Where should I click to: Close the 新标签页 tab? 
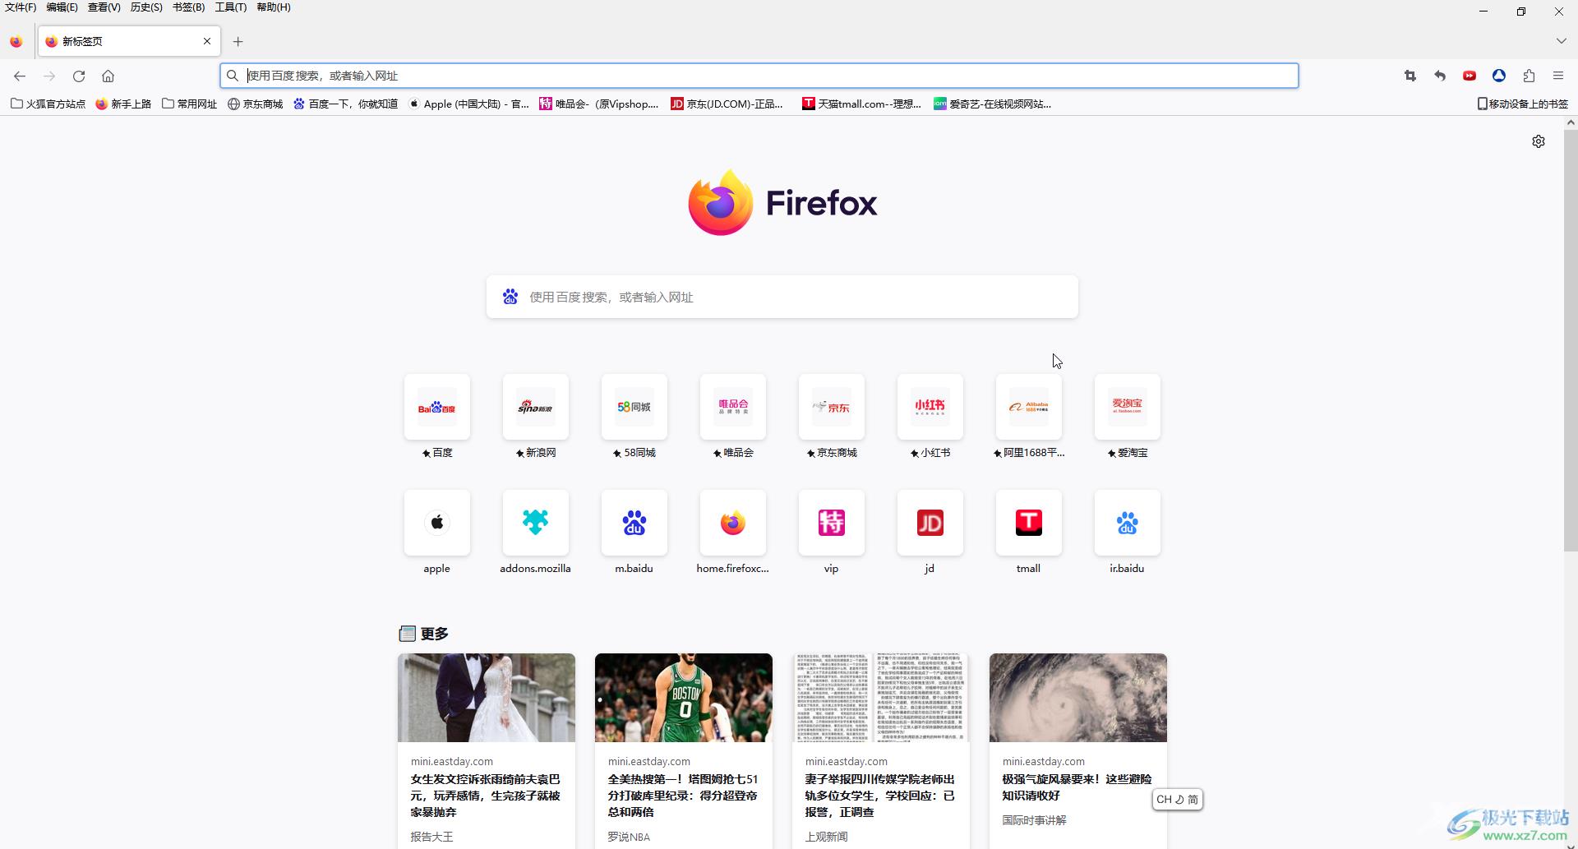(x=207, y=41)
